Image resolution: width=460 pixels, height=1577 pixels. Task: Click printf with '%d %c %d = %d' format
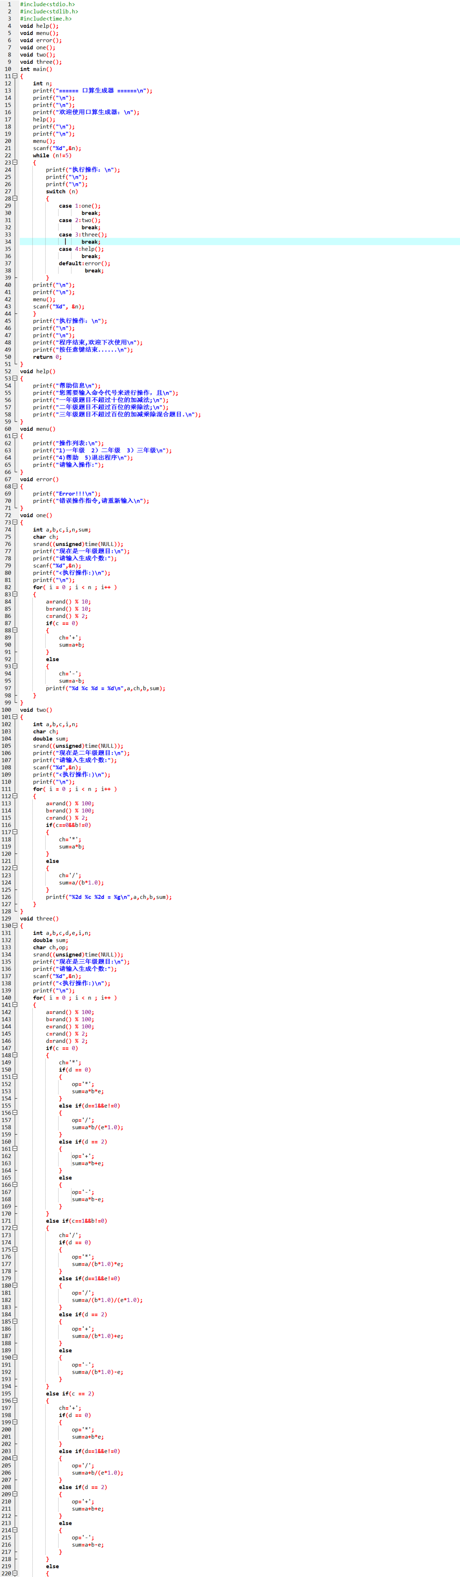click(106, 688)
